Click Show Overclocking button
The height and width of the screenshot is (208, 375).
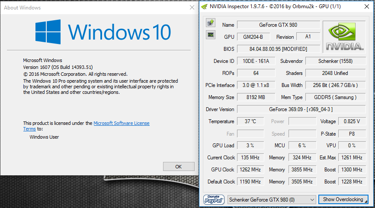coord(343,199)
